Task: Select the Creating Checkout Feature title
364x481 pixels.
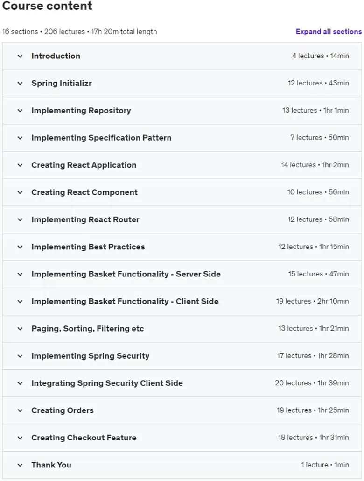Action: pyautogui.click(x=84, y=438)
